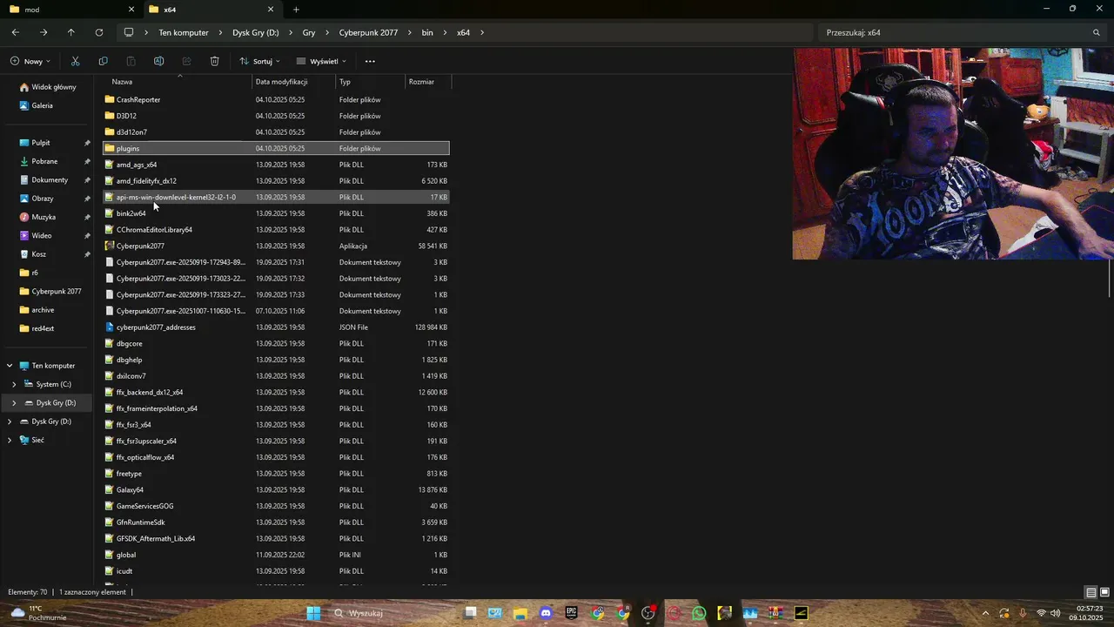Screen dimensions: 1114x627
Task: Click the volume speaker tray icon
Action: (x=1056, y=613)
